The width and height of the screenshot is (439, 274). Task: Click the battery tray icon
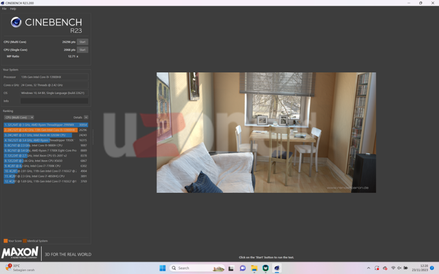point(406,268)
